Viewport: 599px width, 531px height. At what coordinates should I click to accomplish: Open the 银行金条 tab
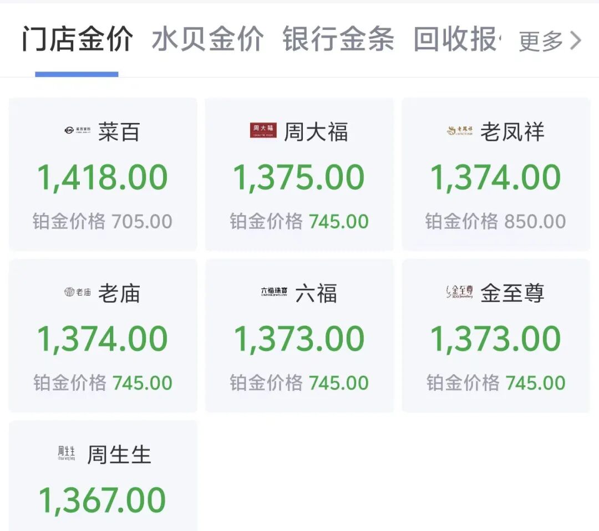pos(338,40)
